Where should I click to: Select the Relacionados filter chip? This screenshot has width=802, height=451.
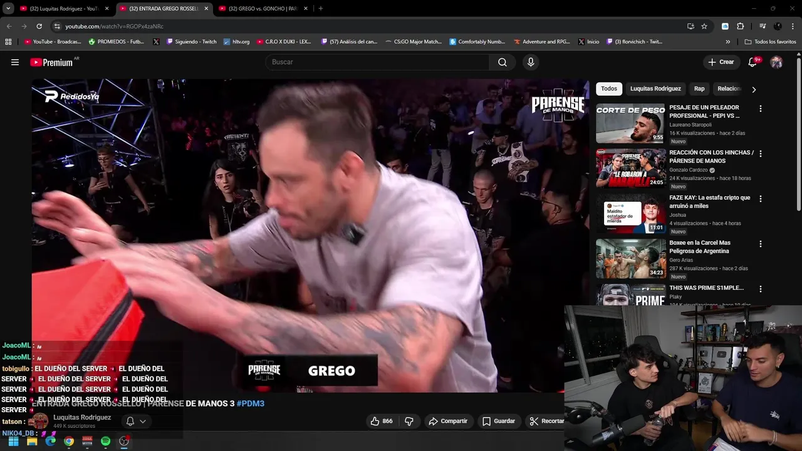click(x=729, y=89)
